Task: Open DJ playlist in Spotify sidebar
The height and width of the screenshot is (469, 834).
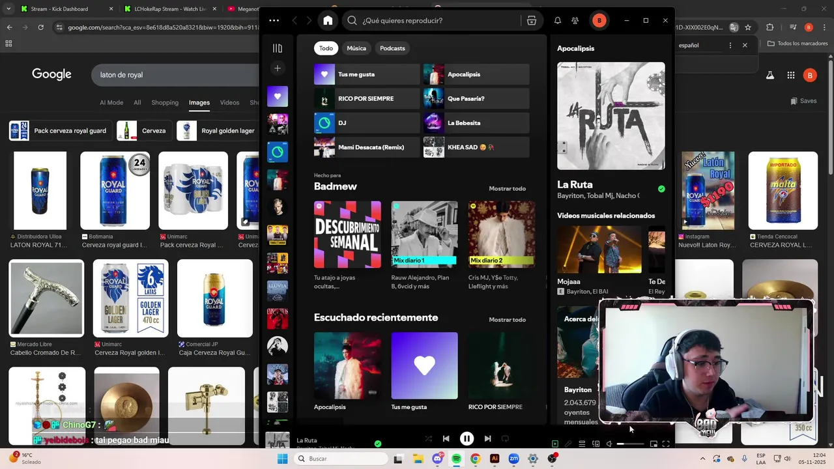Action: coord(278,152)
